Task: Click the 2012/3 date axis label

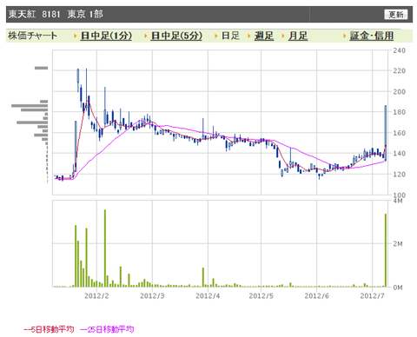Action: [152, 296]
